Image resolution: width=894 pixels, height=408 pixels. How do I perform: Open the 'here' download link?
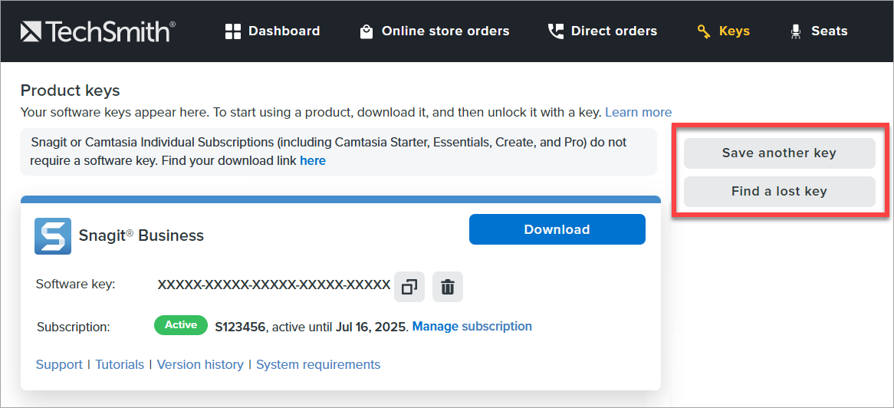[312, 160]
